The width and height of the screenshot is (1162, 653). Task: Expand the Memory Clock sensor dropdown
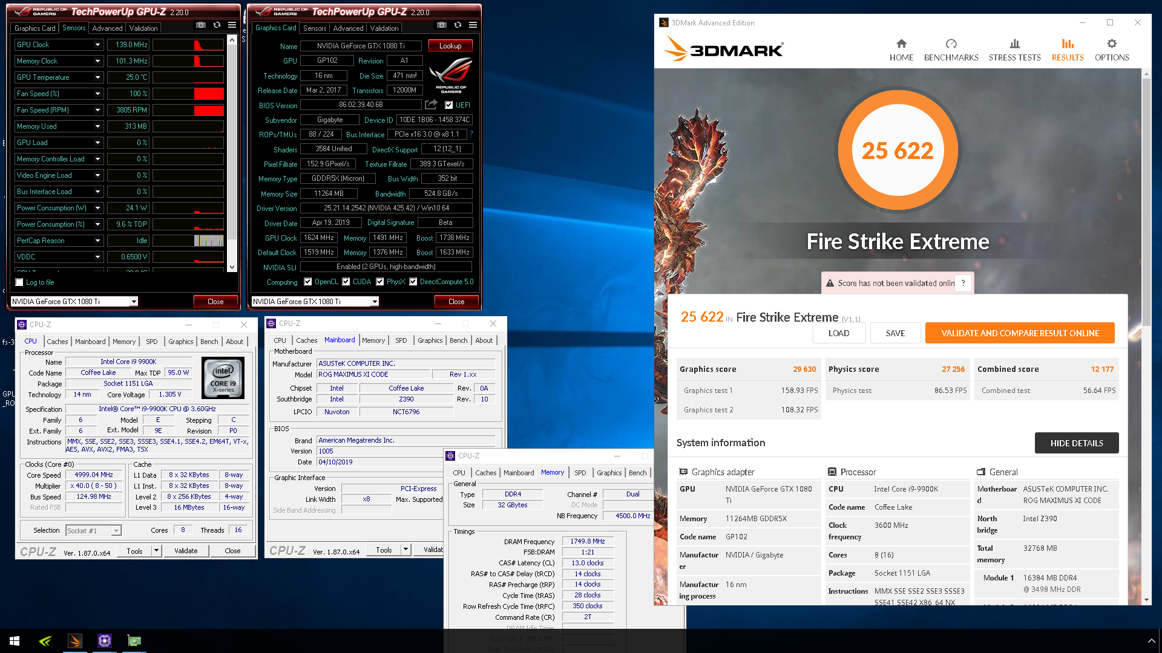coord(97,61)
